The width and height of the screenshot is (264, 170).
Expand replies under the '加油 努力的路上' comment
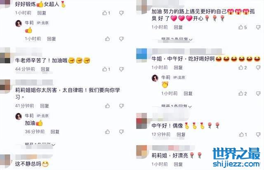(177, 39)
